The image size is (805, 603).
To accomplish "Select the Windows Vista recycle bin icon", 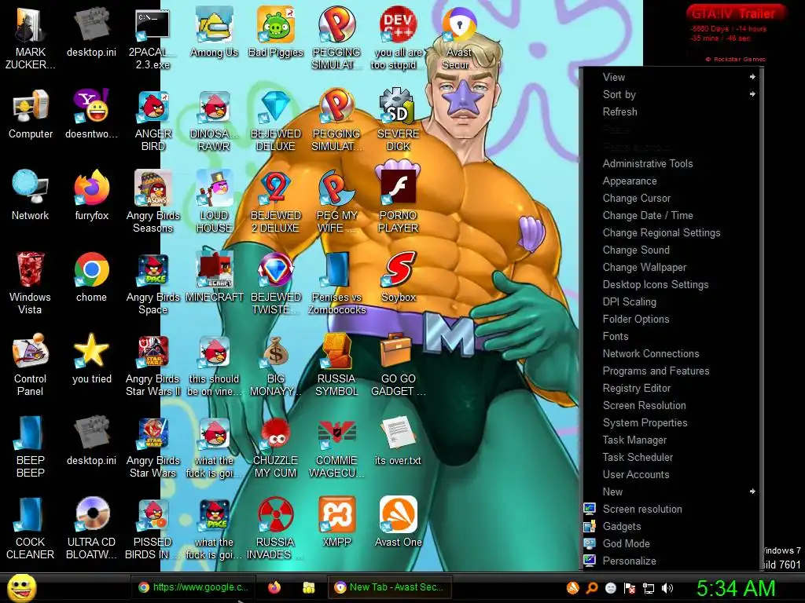I will coord(30,282).
